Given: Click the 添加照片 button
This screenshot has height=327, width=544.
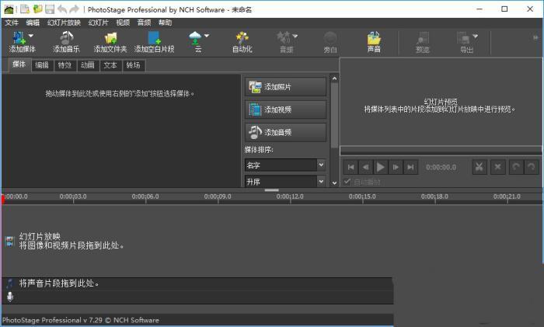Looking at the screenshot, I should click(x=285, y=87).
